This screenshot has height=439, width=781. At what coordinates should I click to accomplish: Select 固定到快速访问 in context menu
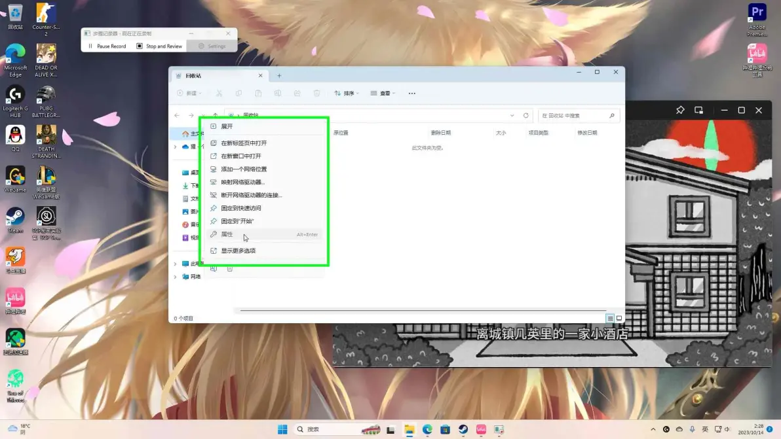[x=263, y=208]
